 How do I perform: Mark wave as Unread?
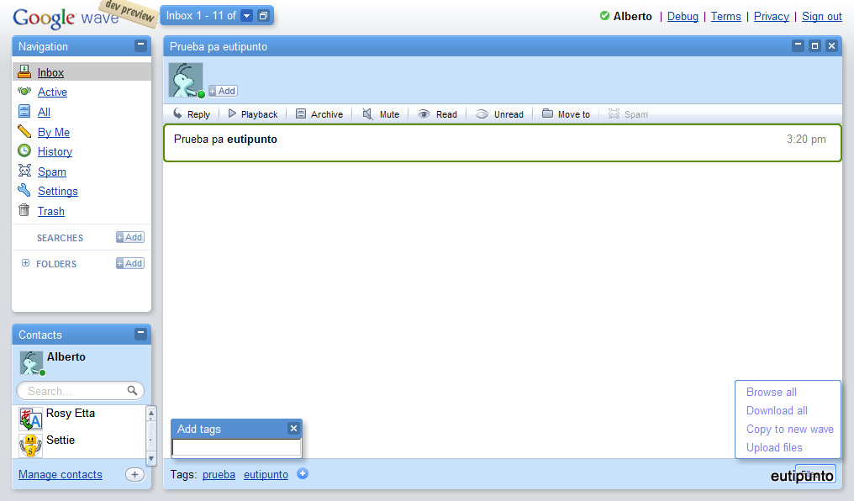pos(499,114)
